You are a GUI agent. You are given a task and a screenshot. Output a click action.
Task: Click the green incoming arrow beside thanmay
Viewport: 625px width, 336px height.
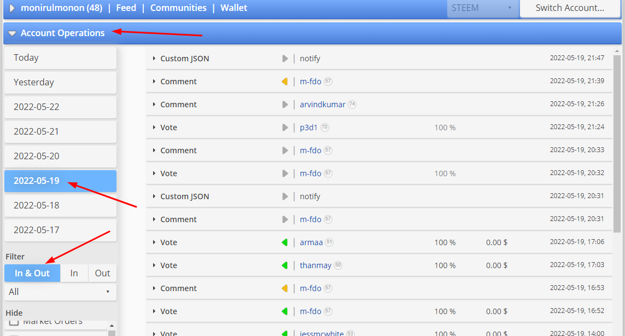pyautogui.click(x=284, y=265)
